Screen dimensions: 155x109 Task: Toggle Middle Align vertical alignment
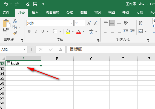click(112, 23)
